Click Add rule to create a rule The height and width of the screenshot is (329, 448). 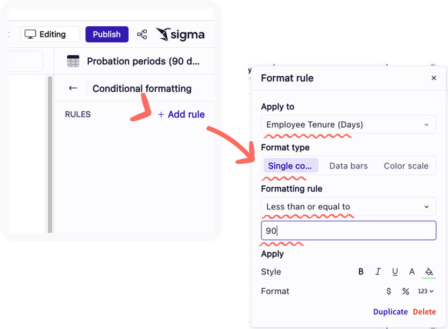click(x=181, y=114)
